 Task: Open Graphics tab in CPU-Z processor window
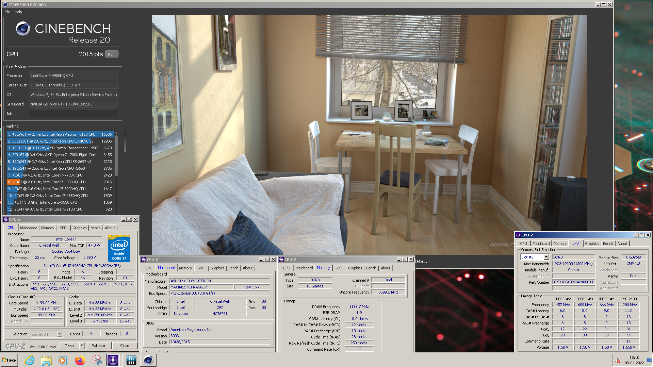[80, 228]
